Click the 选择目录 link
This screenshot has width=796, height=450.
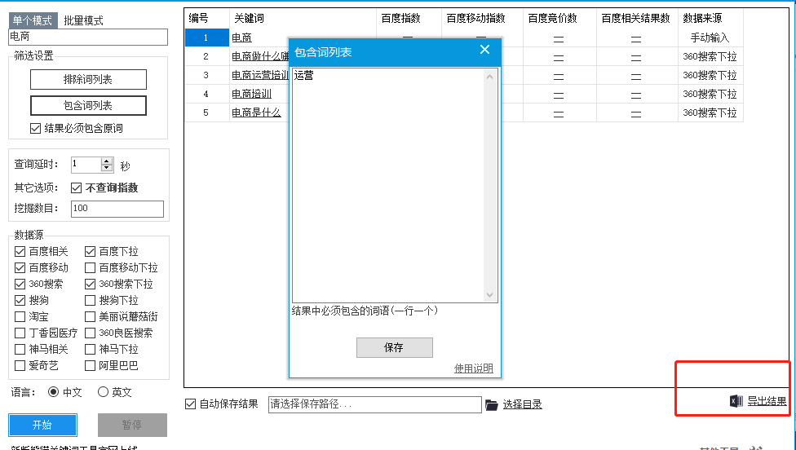click(522, 405)
